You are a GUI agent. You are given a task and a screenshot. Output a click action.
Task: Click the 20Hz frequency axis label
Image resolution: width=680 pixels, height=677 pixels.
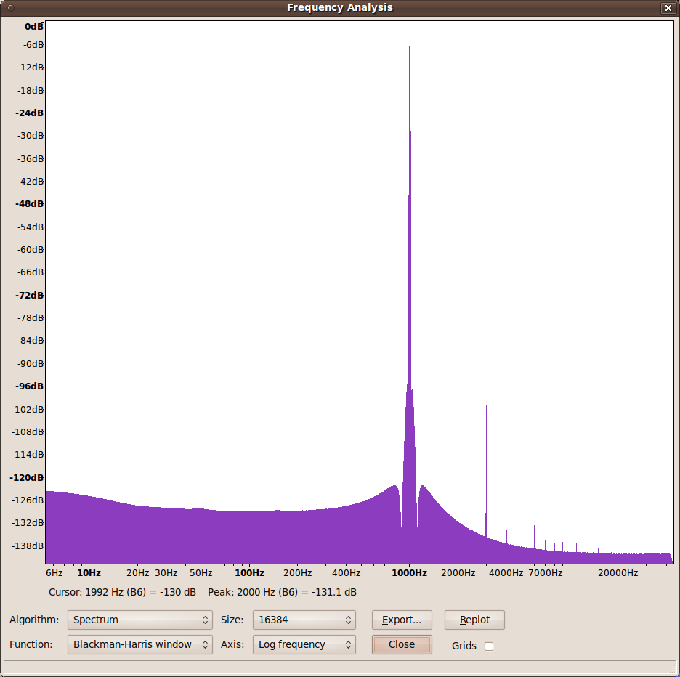click(138, 573)
